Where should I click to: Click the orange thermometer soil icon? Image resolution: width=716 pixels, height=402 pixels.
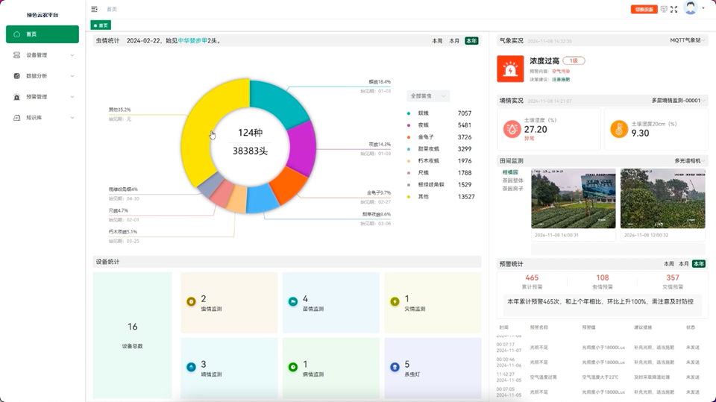coord(619,129)
